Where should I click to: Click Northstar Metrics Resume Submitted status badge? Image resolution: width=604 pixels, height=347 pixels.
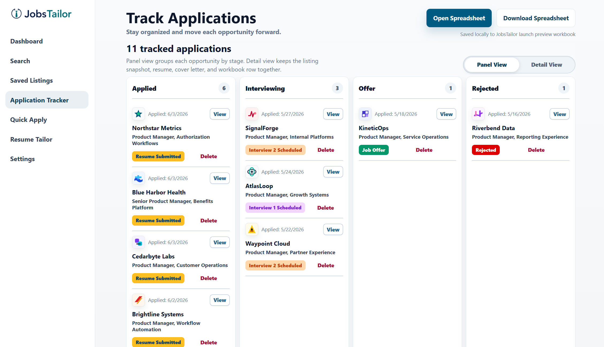tap(158, 156)
